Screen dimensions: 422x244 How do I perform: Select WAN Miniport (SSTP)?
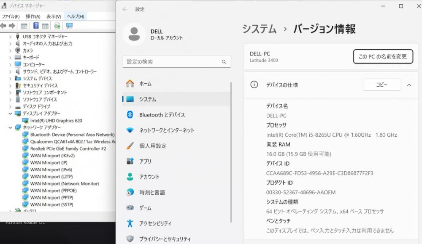tap(51, 204)
